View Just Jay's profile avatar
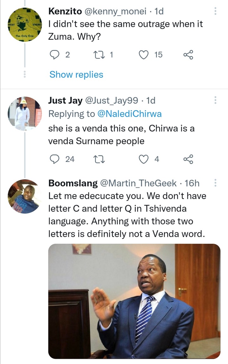This screenshot has height=364, width=228. [25, 114]
